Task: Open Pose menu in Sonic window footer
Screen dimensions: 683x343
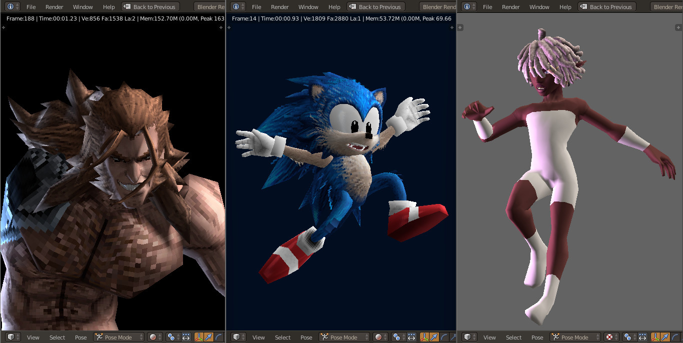Action: tap(306, 337)
